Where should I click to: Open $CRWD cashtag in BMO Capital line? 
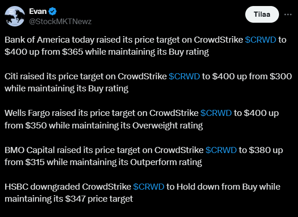tap(221, 150)
